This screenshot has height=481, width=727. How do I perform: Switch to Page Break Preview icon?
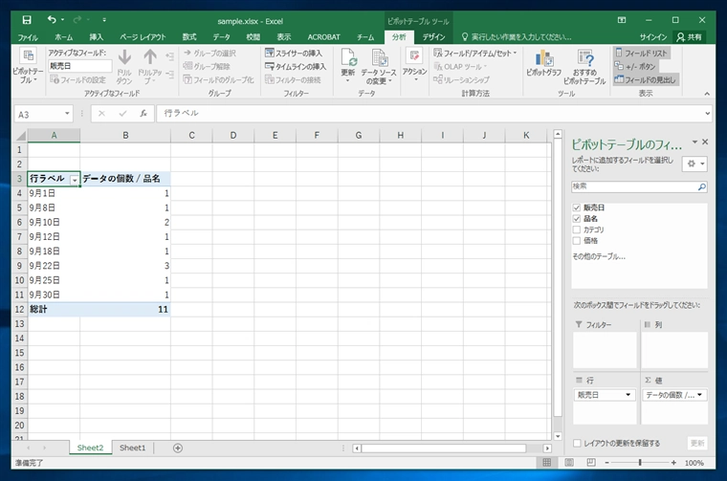tap(591, 463)
